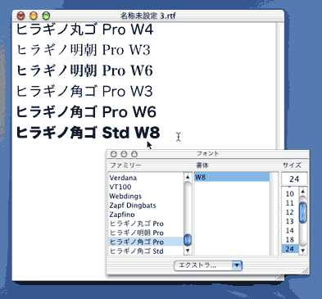Click the family list scrollbar thumb
This screenshot has height=299, width=322.
(x=188, y=240)
